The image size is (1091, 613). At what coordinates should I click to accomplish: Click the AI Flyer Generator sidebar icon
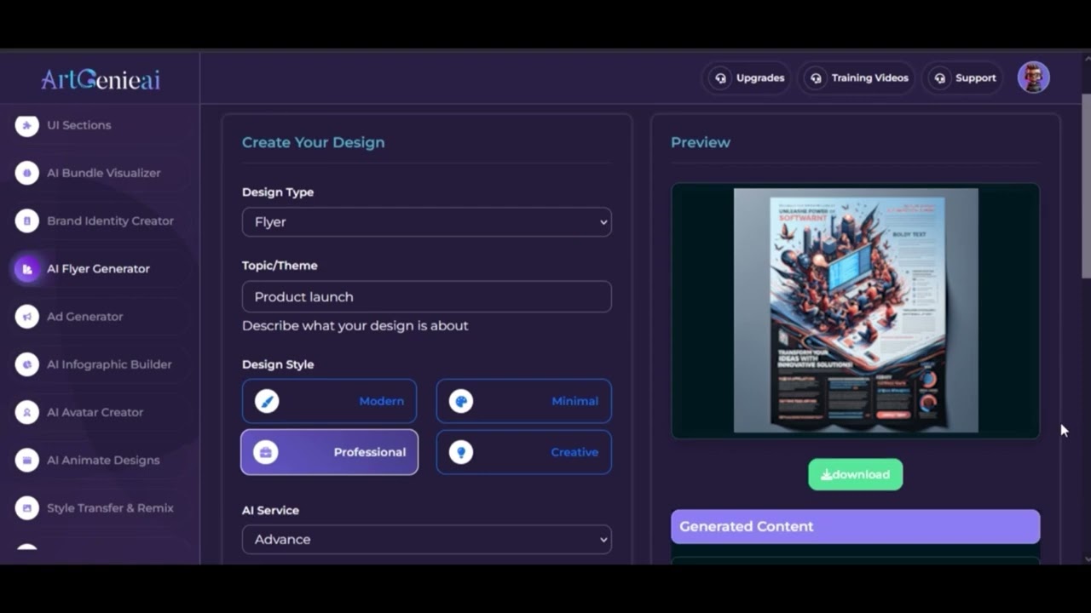pyautogui.click(x=26, y=269)
